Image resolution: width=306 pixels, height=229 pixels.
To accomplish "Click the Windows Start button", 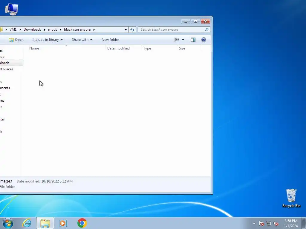I will pyautogui.click(x=8, y=223).
